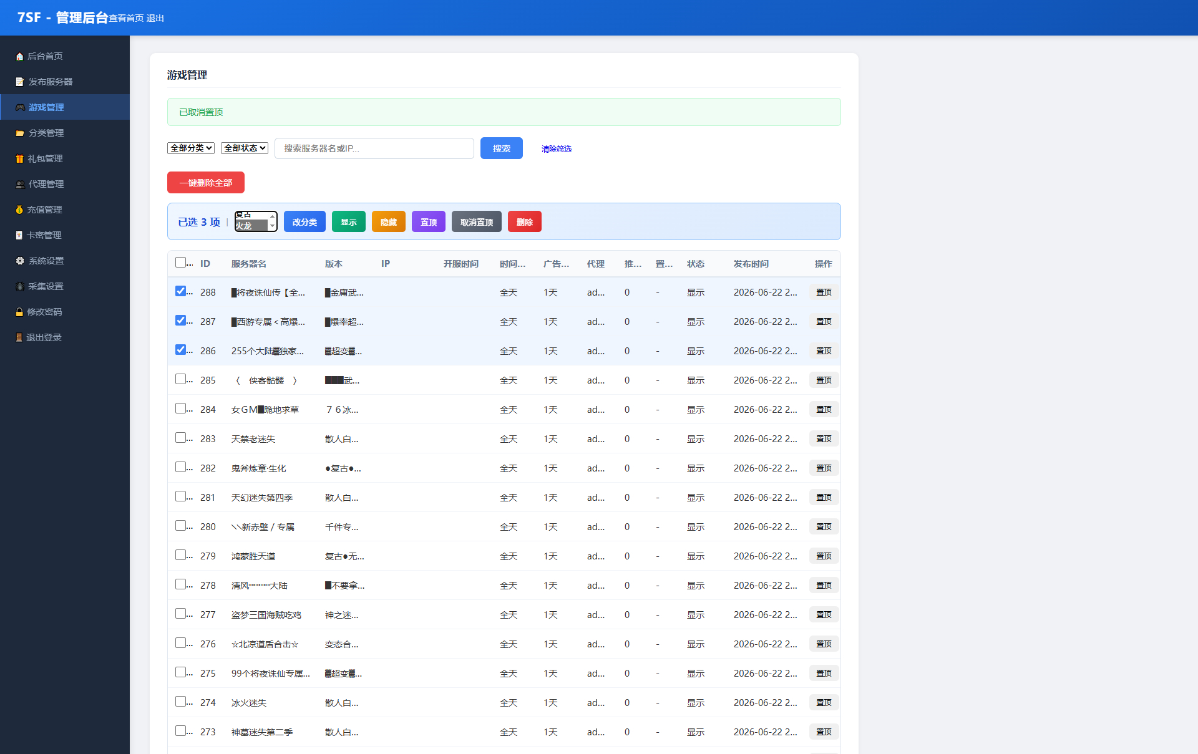This screenshot has height=754, width=1198.
Task: Click the 已取消置顶 notification banner
Action: [504, 112]
